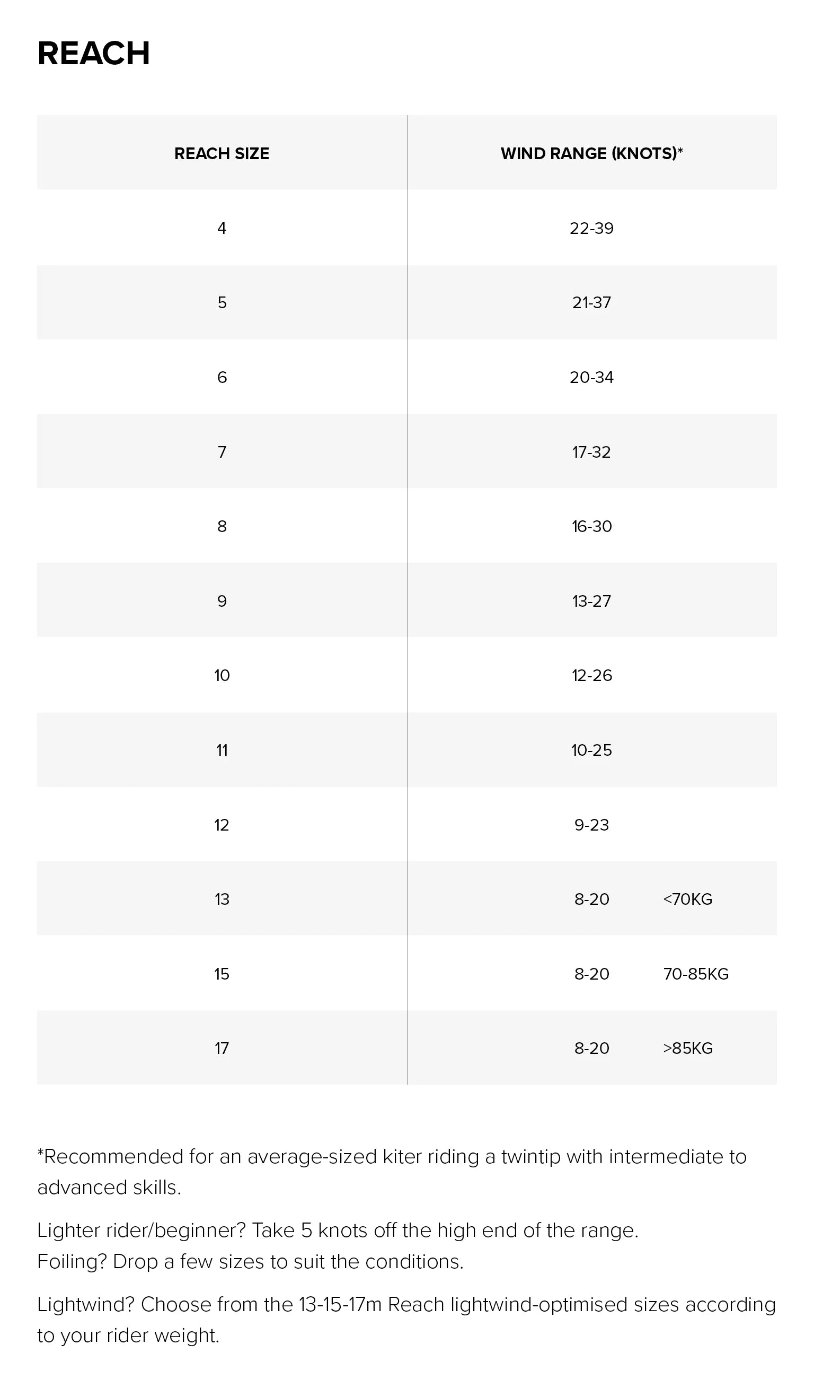Click the >85KG rider weight label

click(688, 1049)
